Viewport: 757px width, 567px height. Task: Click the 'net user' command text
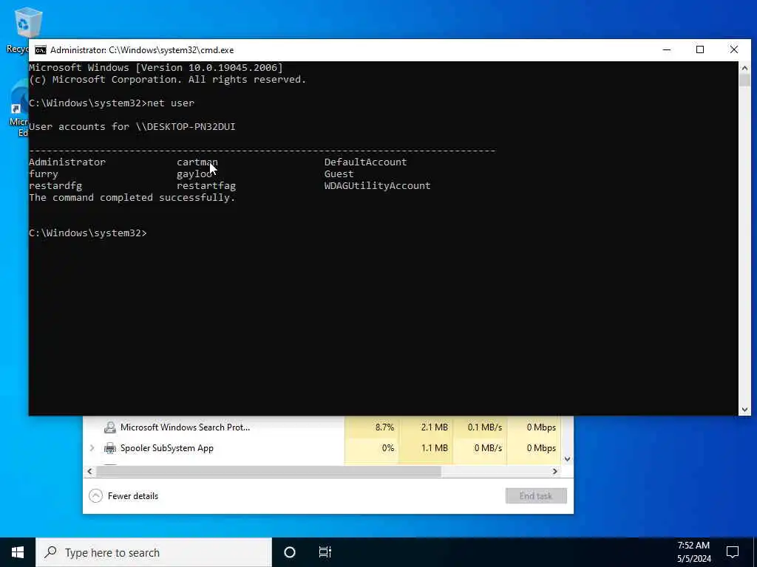point(171,103)
